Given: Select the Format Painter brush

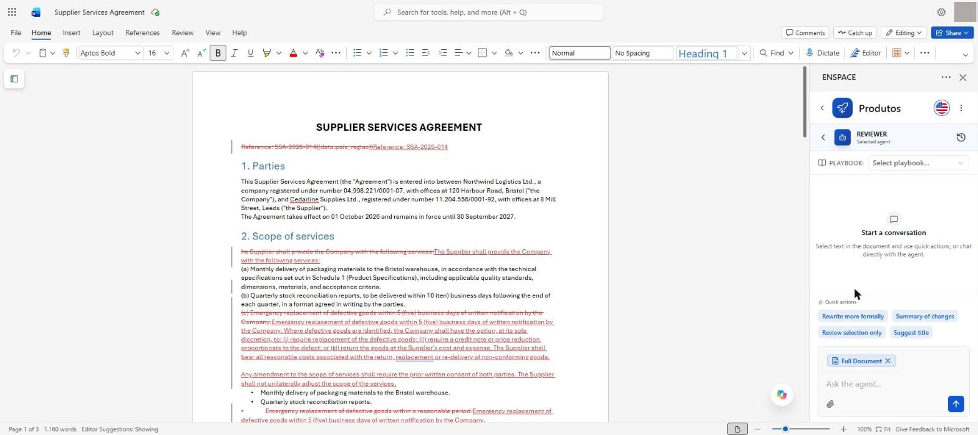Looking at the screenshot, I should click(65, 53).
